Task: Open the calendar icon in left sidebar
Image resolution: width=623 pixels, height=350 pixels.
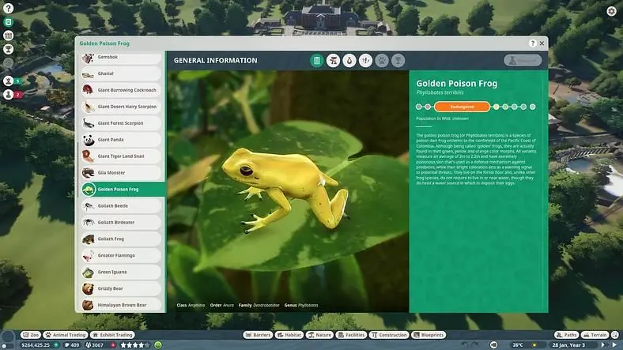Action: pyautogui.click(x=8, y=36)
